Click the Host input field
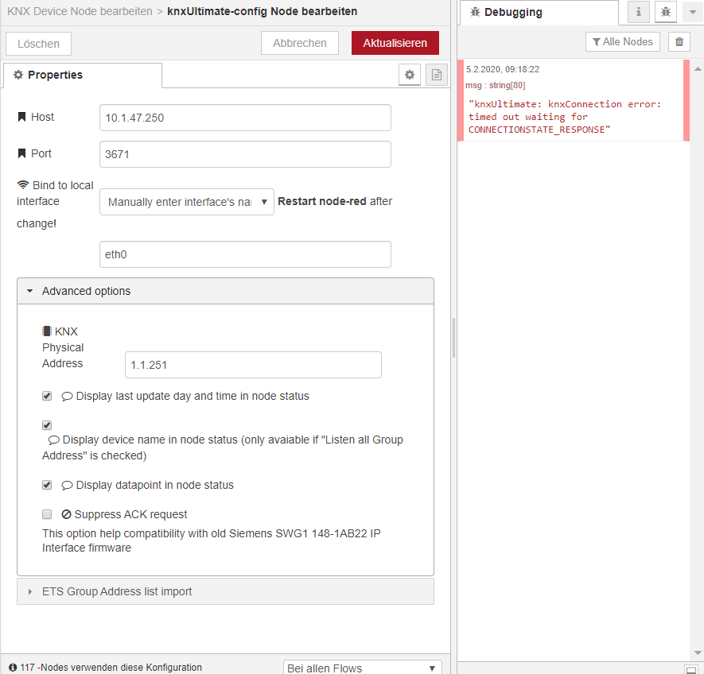 pos(244,117)
